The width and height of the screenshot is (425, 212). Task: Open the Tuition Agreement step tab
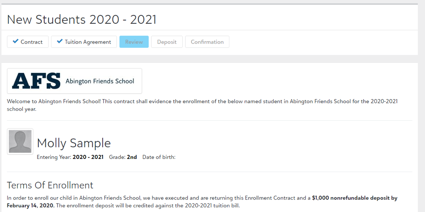click(84, 42)
